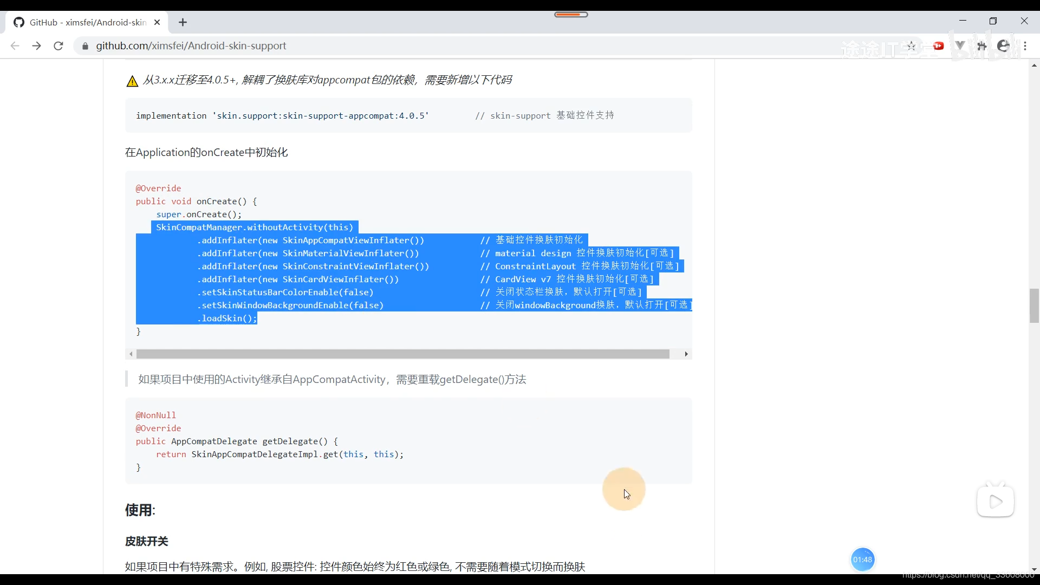Click the '@NonNull' annotation
Screen dimensions: 1040x585
pos(156,415)
